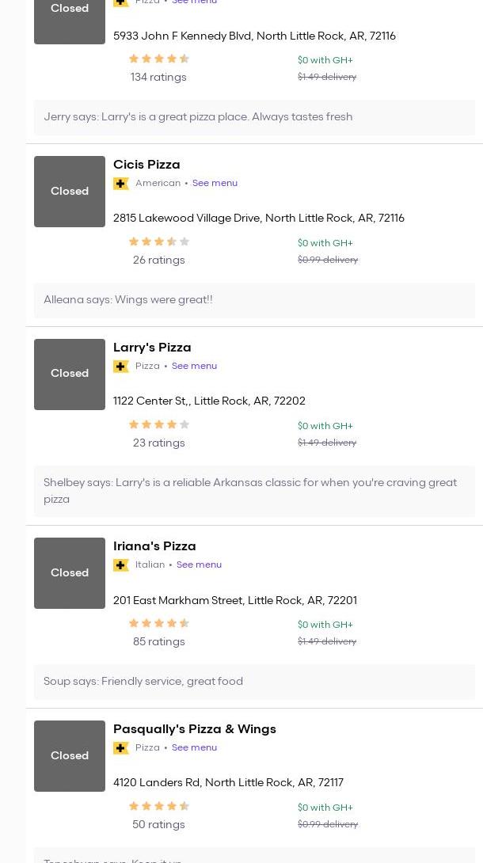Click the GH+ badge icon beside Iriana's Pizza
The width and height of the screenshot is (483, 863).
pos(121,565)
